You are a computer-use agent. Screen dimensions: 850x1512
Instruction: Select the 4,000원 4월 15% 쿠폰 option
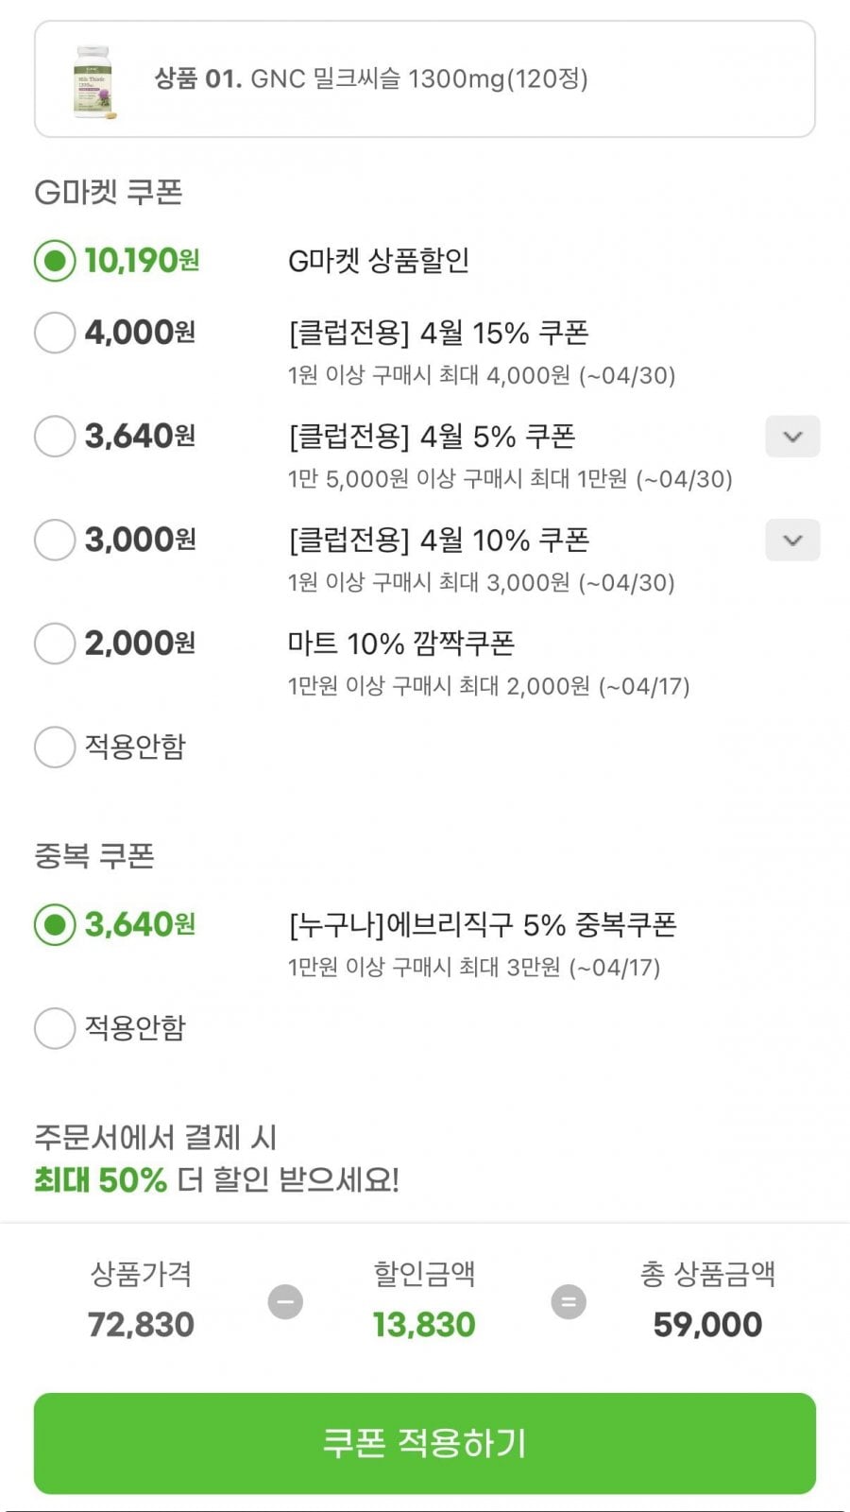click(x=55, y=333)
